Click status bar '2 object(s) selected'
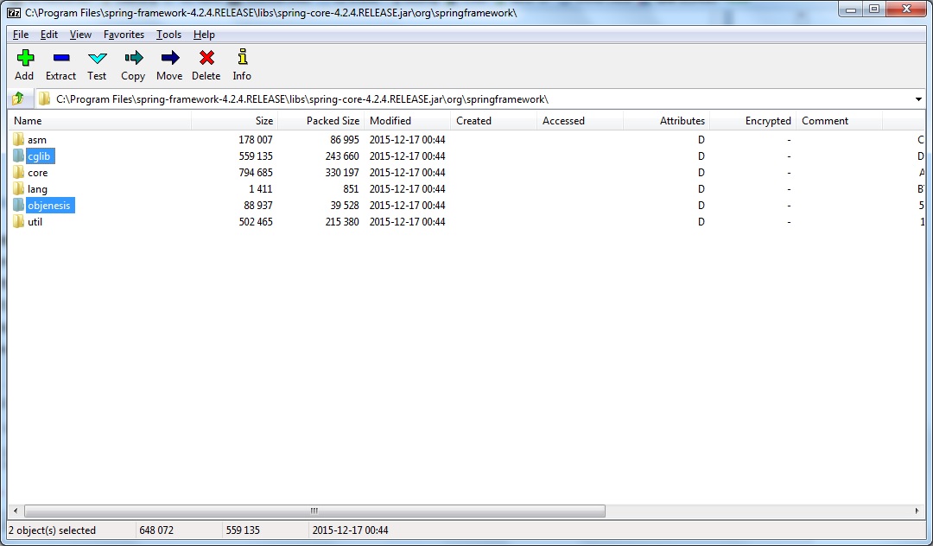The image size is (933, 546). coord(53,530)
